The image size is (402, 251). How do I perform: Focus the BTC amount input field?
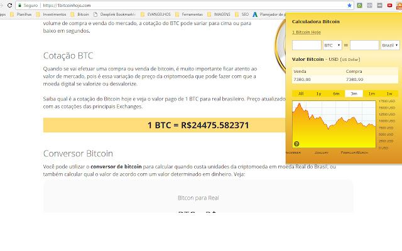click(x=307, y=45)
